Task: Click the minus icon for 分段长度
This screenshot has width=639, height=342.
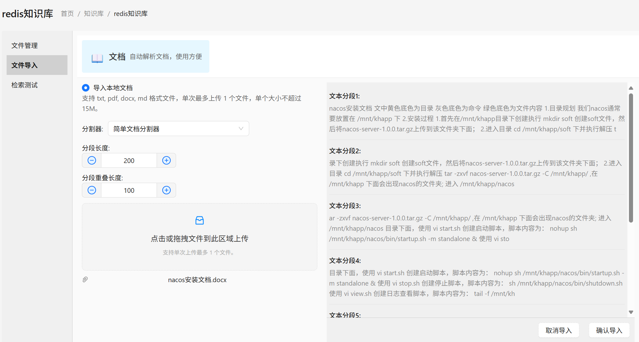Action: pos(92,160)
